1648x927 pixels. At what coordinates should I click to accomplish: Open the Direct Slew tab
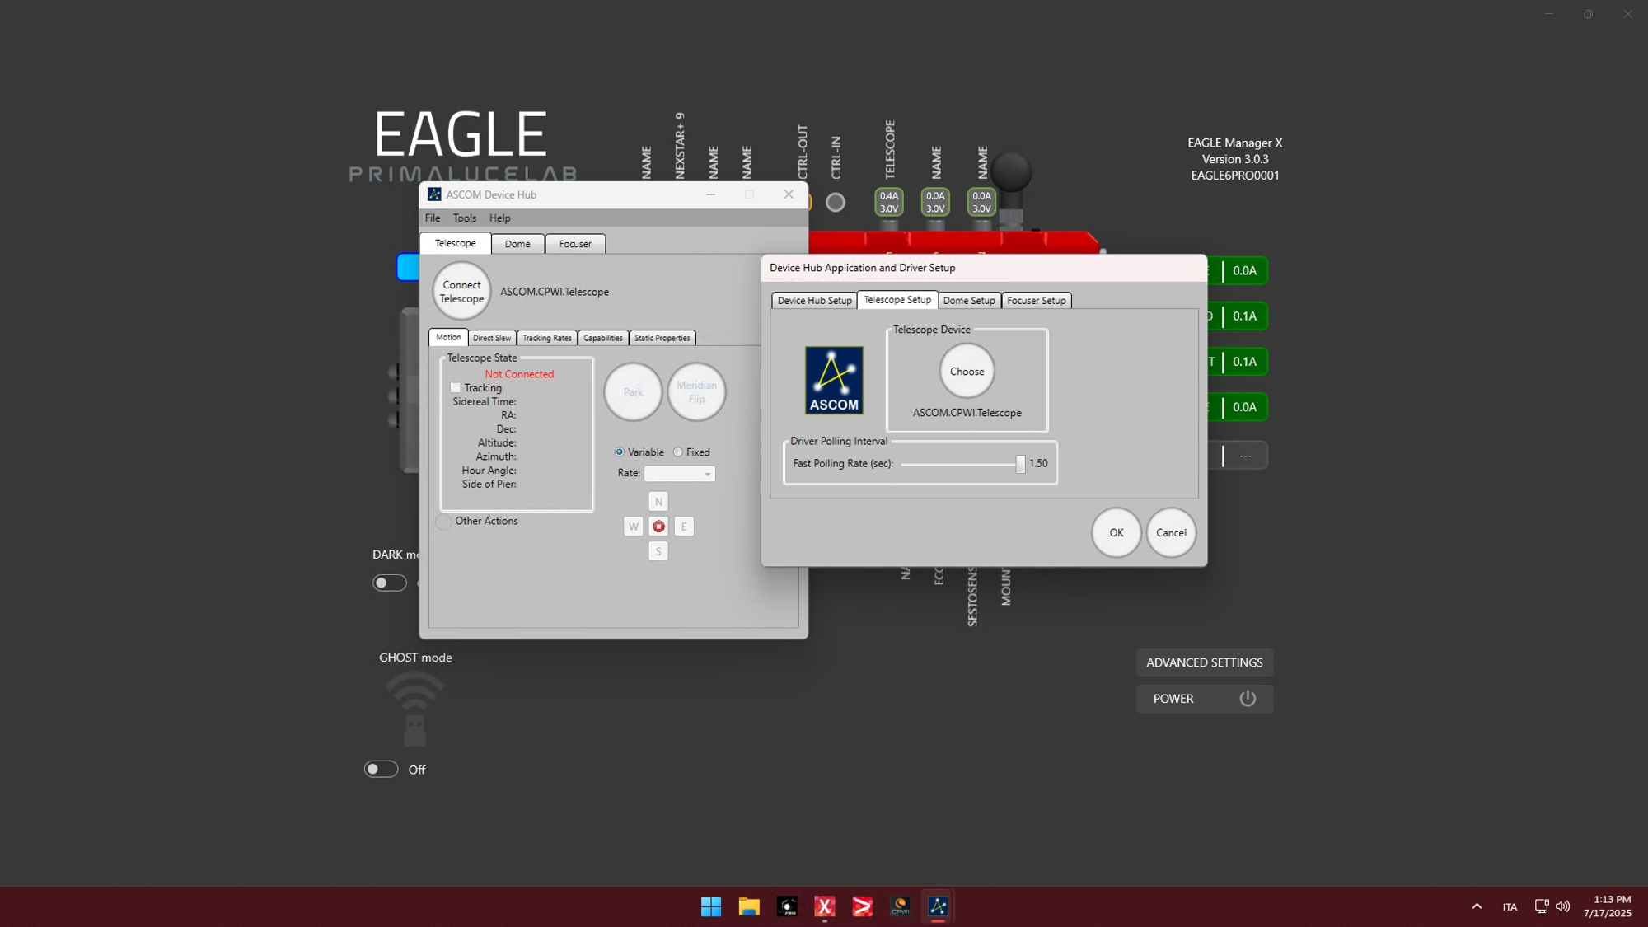492,338
